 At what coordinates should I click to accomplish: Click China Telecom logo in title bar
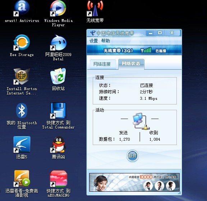[x=93, y=33]
